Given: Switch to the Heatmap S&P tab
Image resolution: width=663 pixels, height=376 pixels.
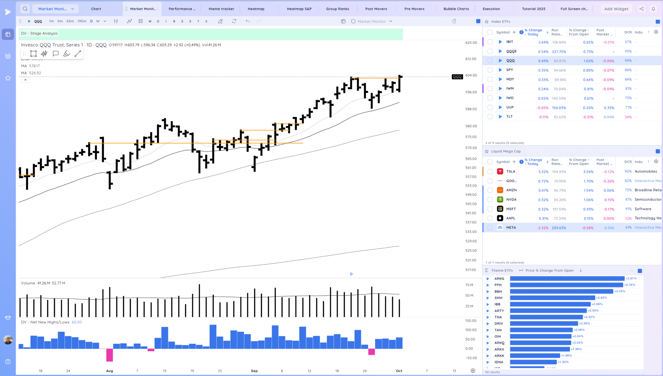Looking at the screenshot, I should click(299, 9).
